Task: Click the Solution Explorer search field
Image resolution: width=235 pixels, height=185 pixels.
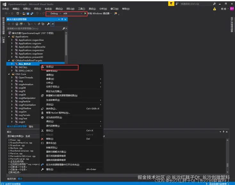Action: (x=35, y=28)
